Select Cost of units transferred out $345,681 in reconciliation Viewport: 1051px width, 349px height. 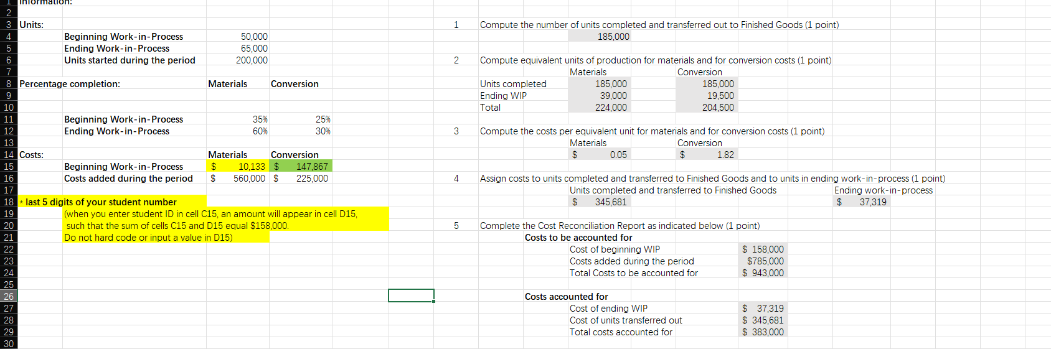[x=763, y=320]
